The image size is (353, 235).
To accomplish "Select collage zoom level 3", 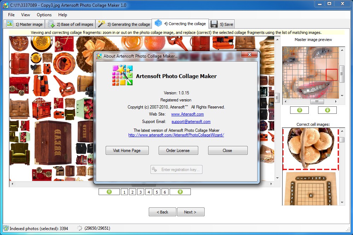I will coord(141,192).
